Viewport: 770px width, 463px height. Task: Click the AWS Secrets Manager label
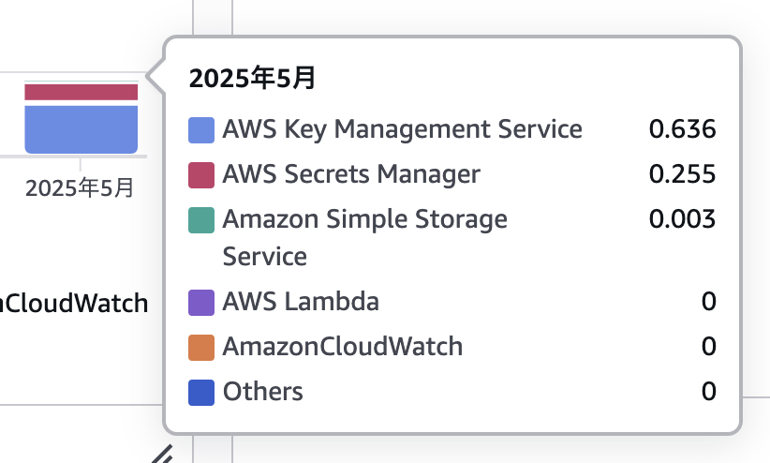(x=351, y=174)
